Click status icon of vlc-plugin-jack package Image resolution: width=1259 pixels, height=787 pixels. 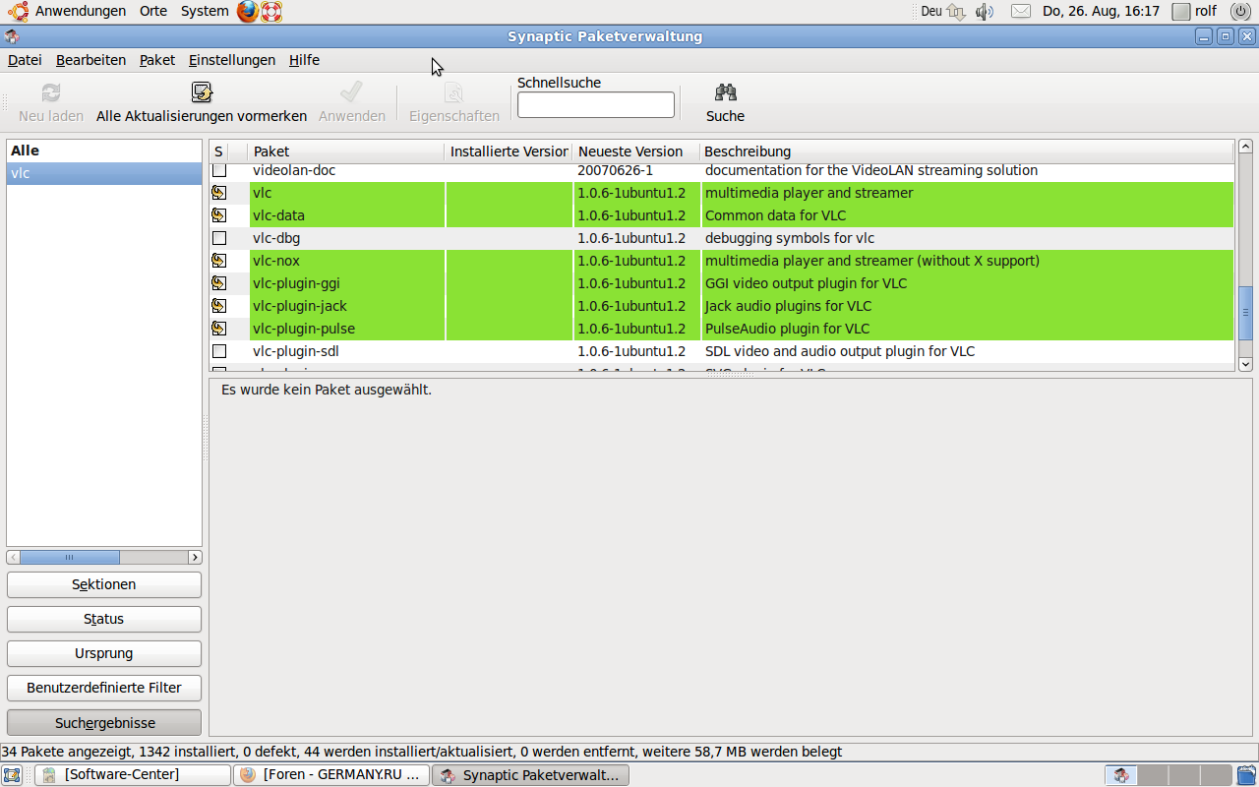pos(219,306)
